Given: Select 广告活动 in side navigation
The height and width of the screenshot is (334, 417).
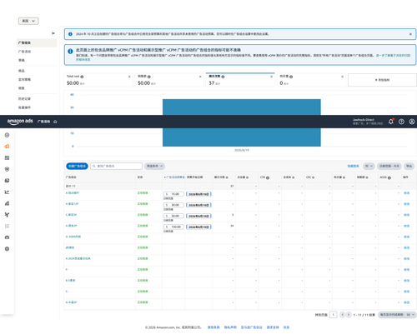Looking at the screenshot, I should (x=24, y=52).
